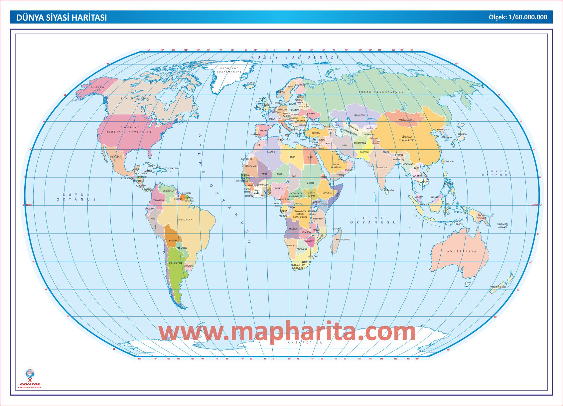Select the KANADA label
This screenshot has width=563, height=406.
[135, 98]
